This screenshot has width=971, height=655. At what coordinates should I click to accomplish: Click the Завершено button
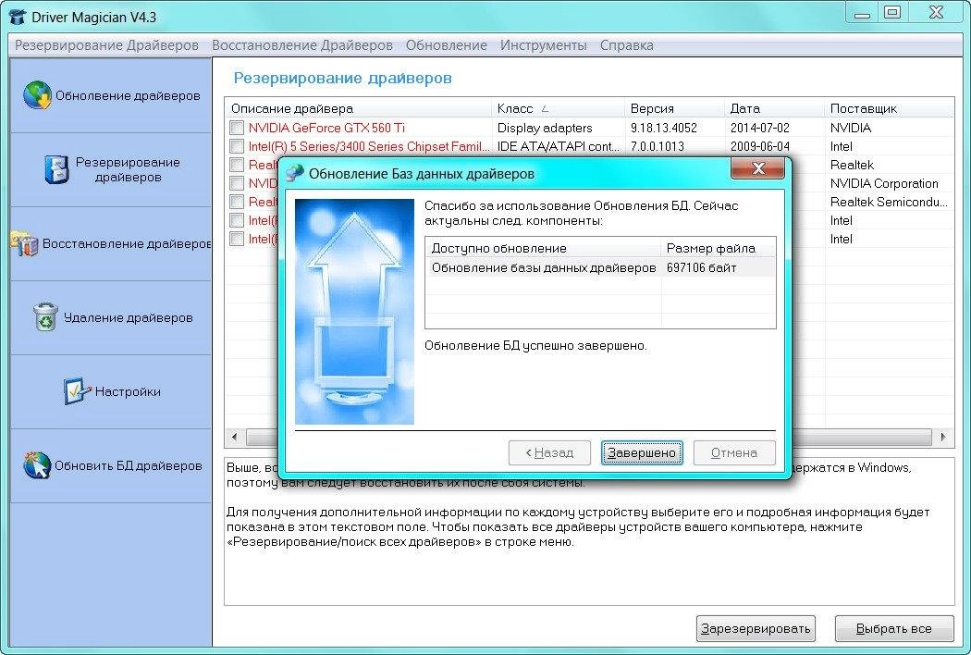click(642, 453)
